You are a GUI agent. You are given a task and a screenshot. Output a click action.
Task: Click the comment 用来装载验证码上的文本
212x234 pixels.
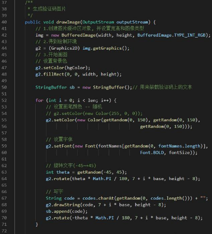[x=166, y=87]
